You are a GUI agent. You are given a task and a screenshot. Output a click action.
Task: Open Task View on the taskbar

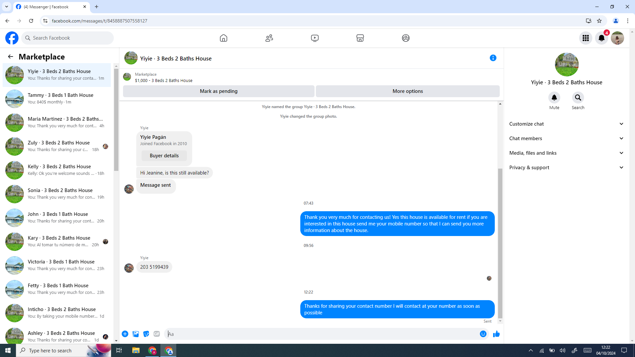(119, 350)
